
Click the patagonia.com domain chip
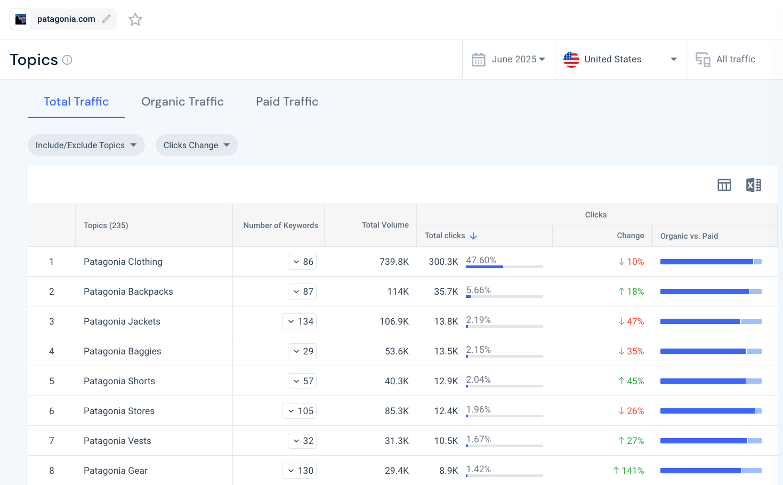[63, 19]
